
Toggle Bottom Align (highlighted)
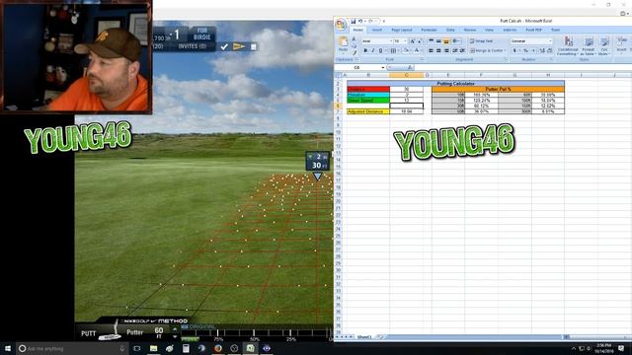coord(446,41)
